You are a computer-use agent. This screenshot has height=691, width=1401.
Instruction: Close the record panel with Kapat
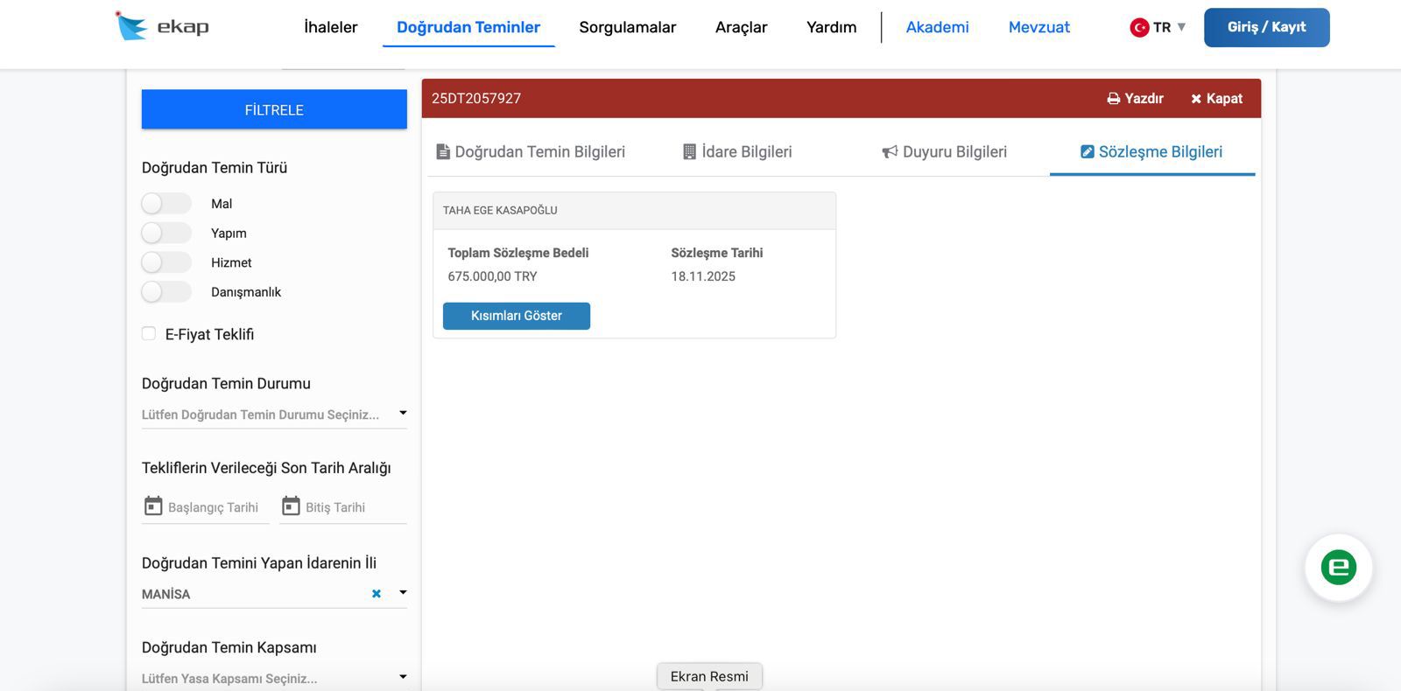(1216, 99)
